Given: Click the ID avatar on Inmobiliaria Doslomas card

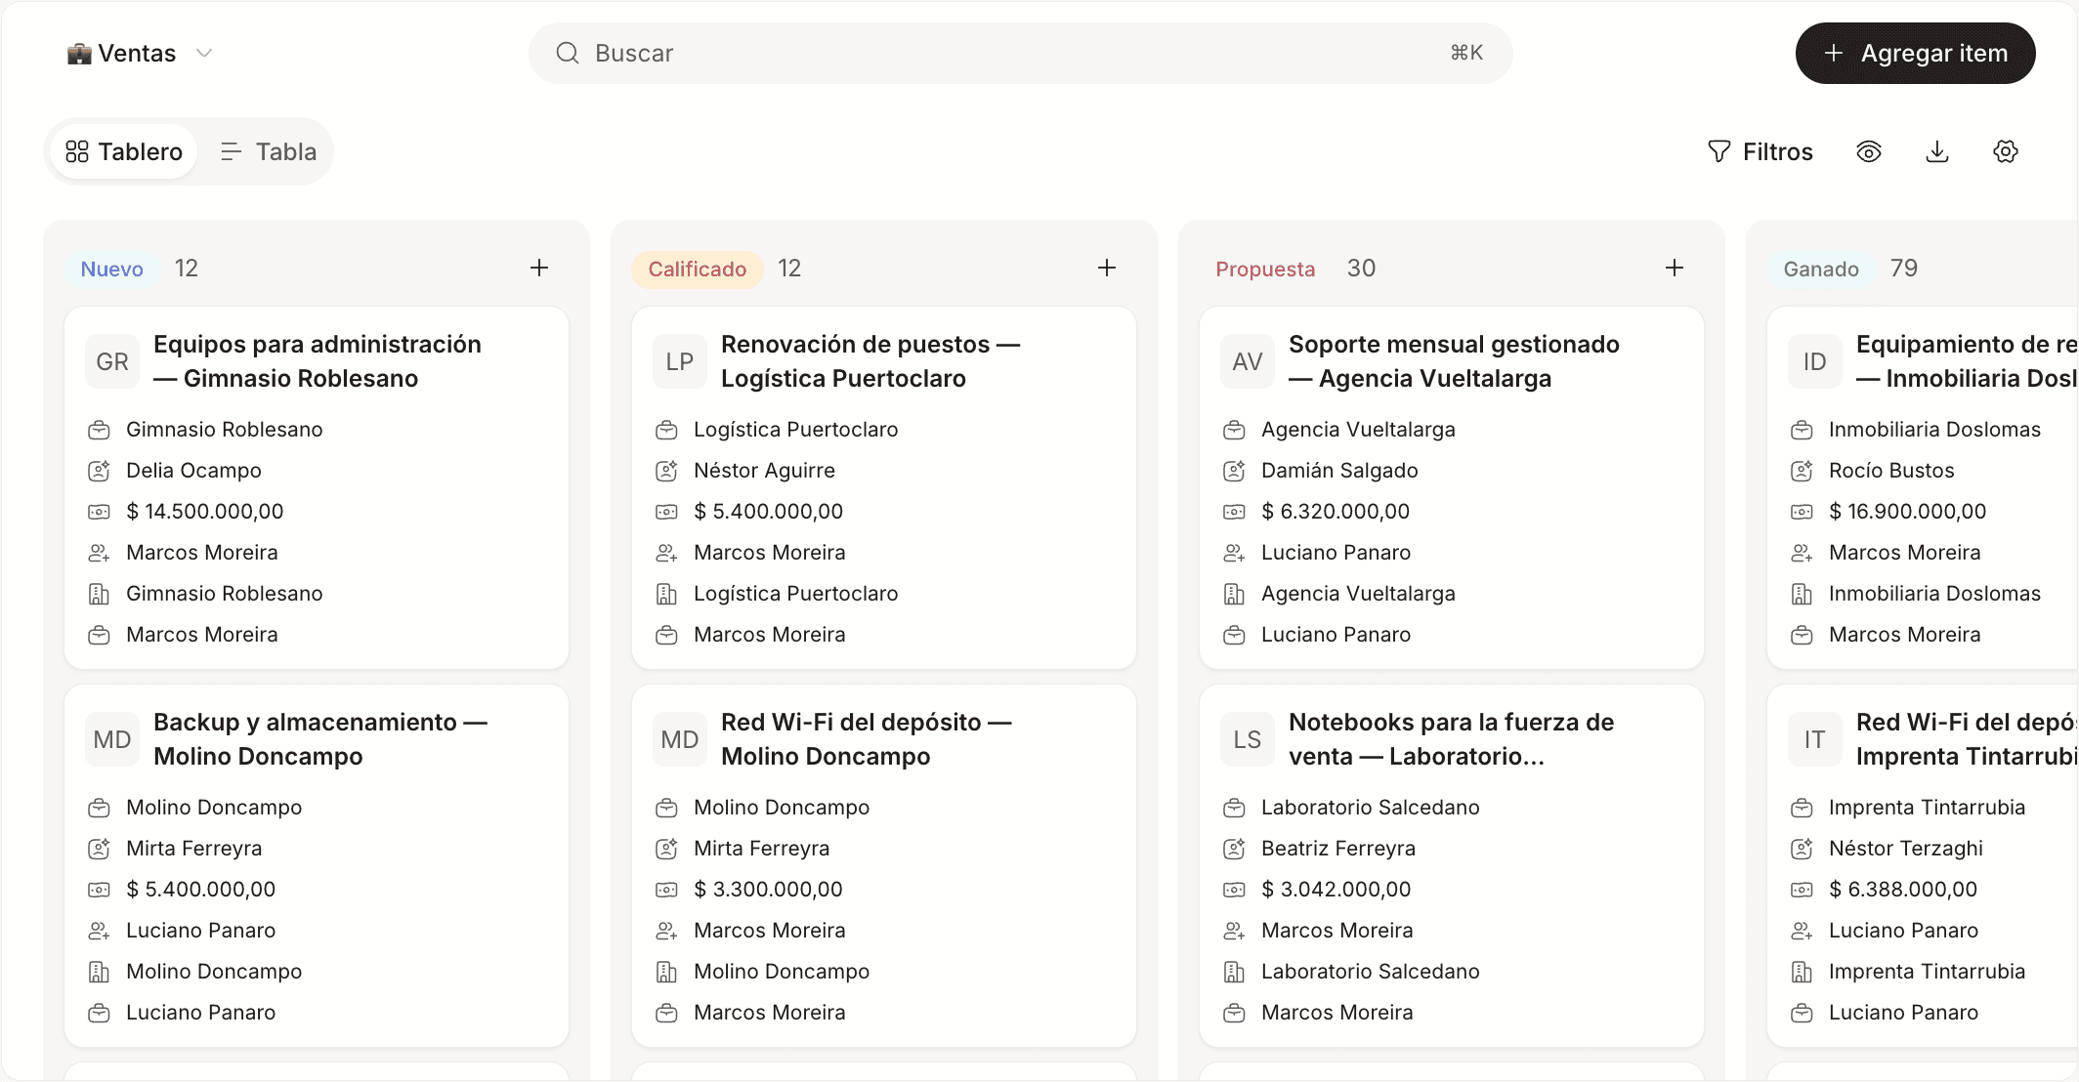Looking at the screenshot, I should (1815, 361).
